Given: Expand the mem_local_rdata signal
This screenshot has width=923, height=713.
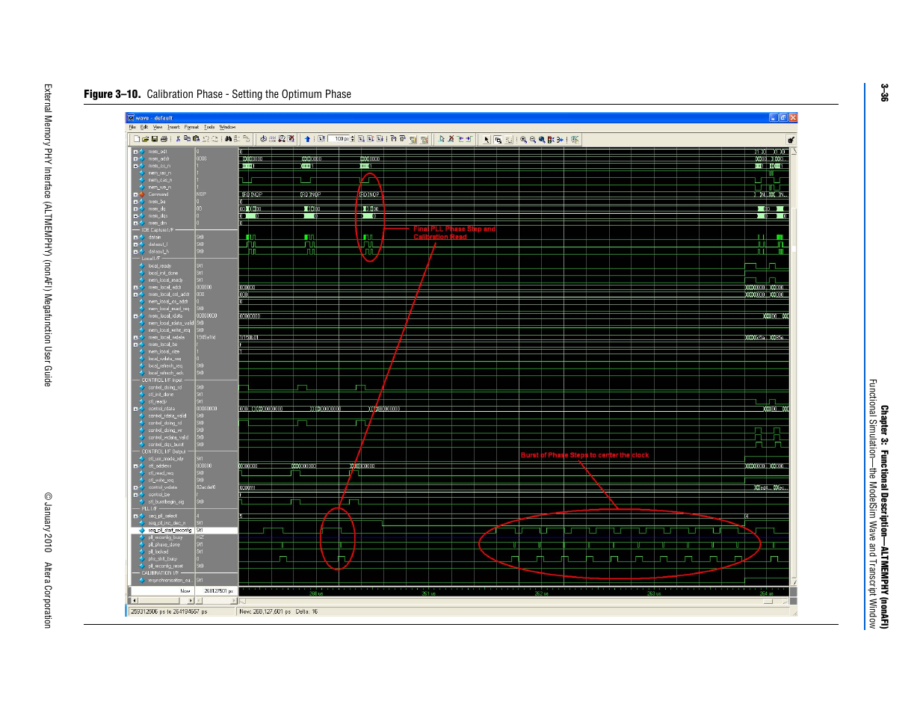Looking at the screenshot, I should click(135, 315).
